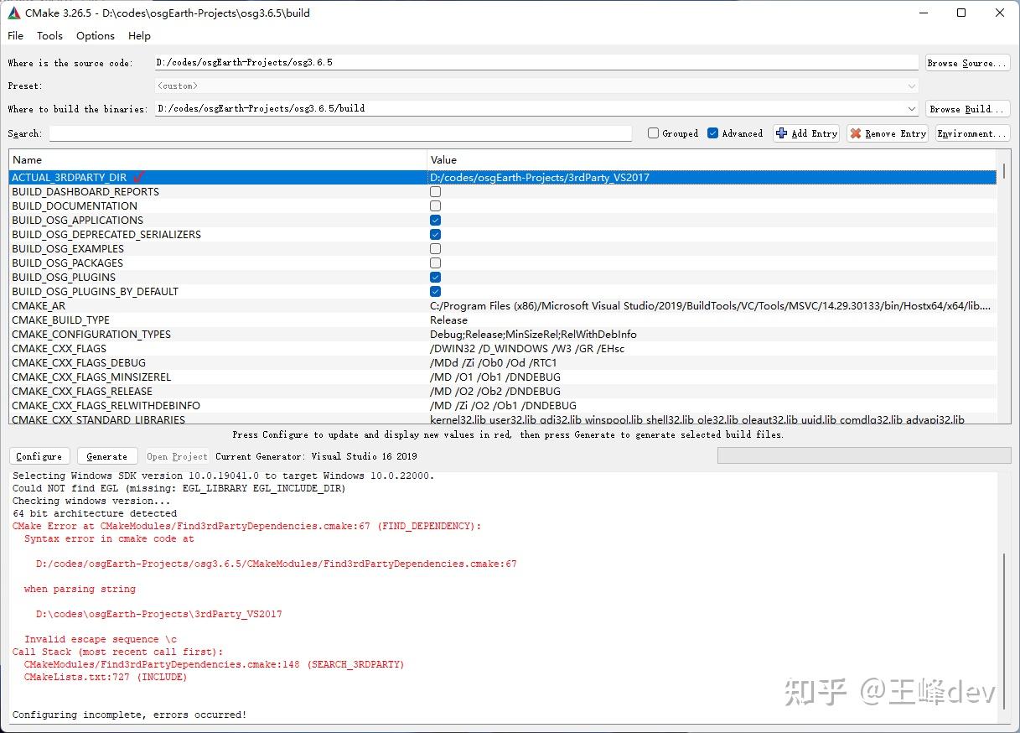Click the 'Invalid escape sequence \c' message
The height and width of the screenshot is (733, 1020).
click(x=101, y=639)
